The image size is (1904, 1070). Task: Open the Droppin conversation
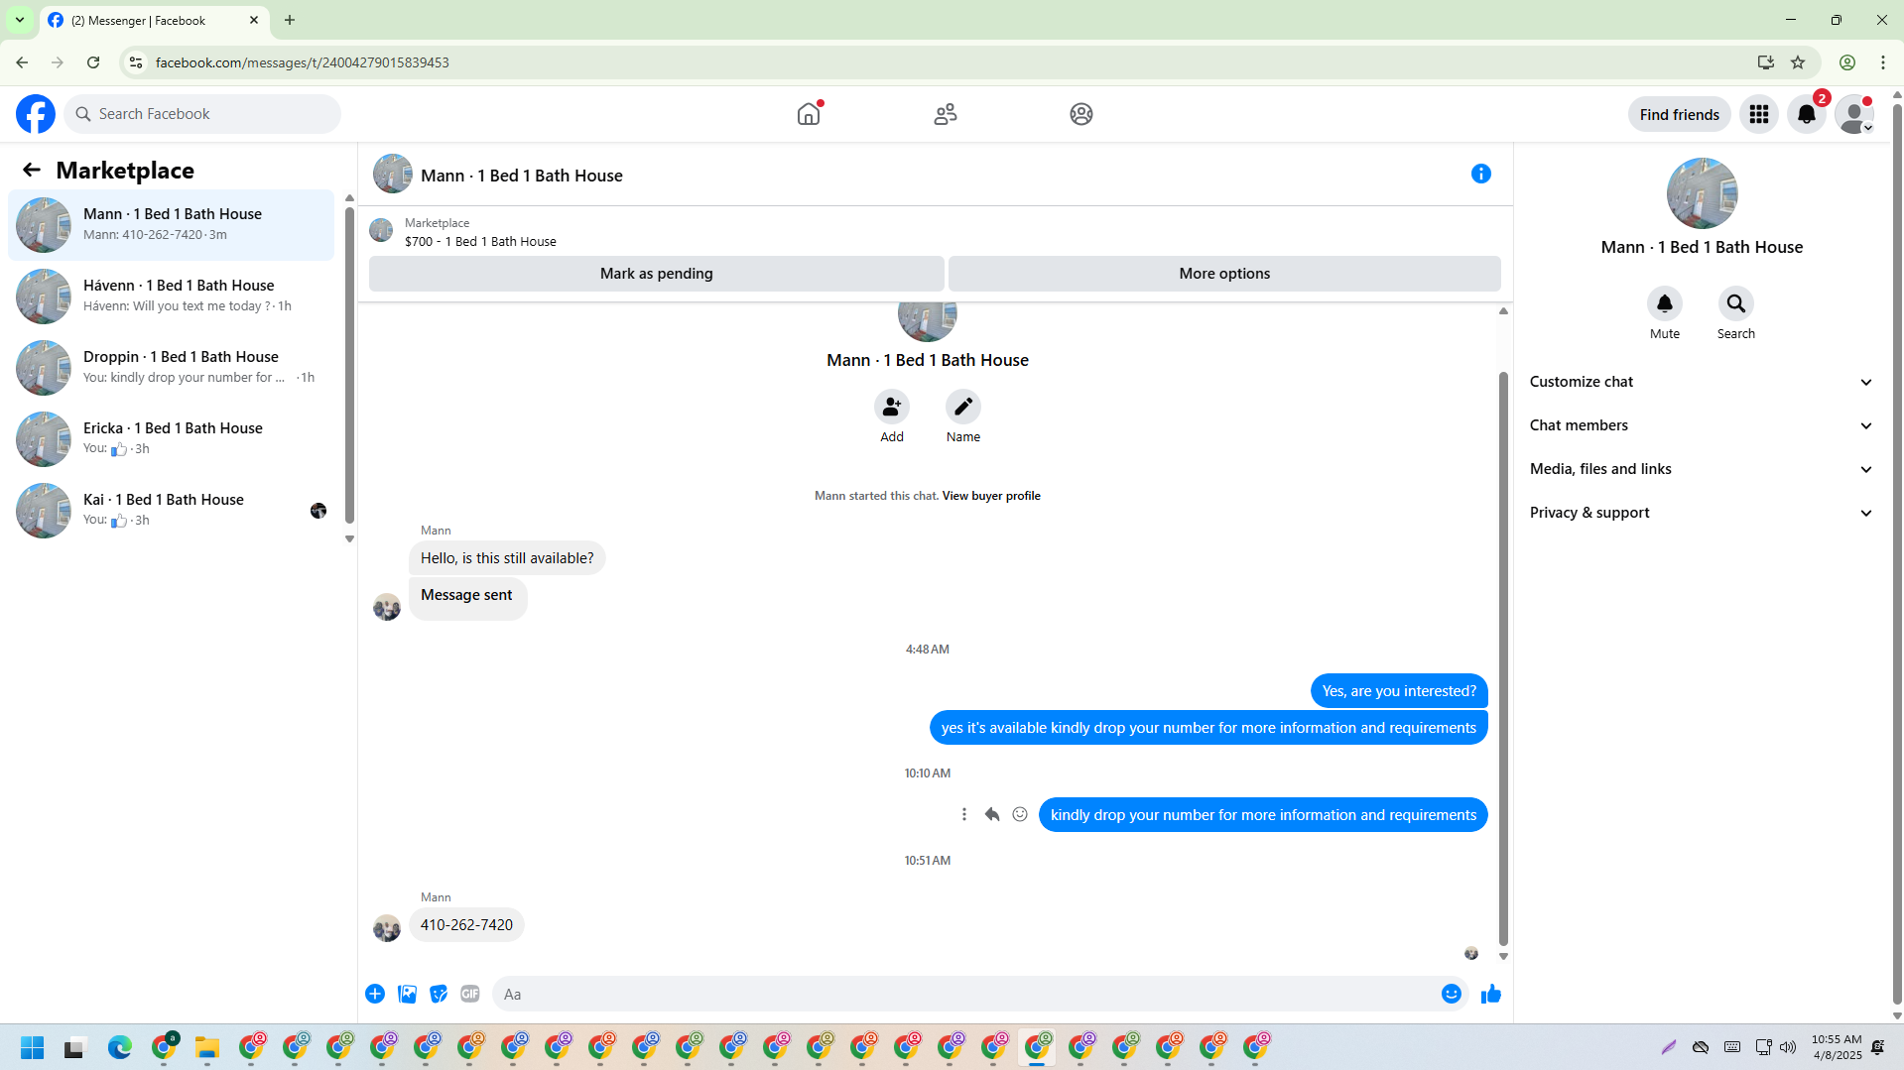pos(171,368)
